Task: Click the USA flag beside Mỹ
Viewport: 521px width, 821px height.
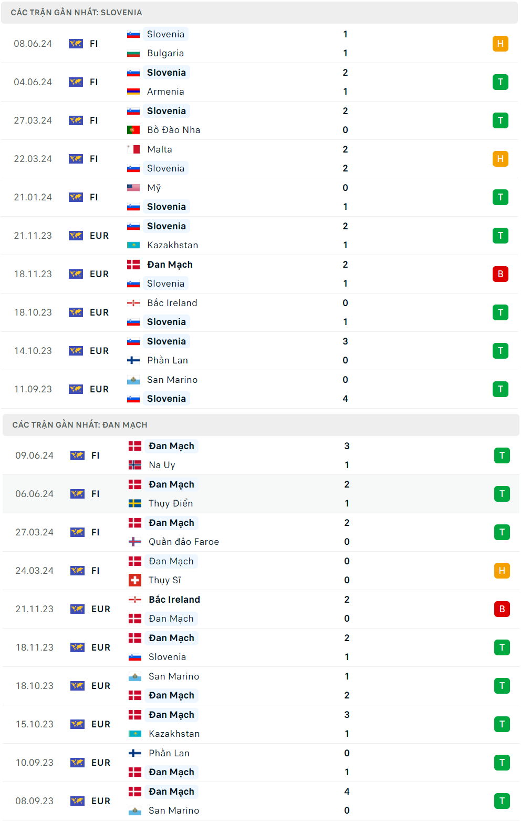Action: 133,188
